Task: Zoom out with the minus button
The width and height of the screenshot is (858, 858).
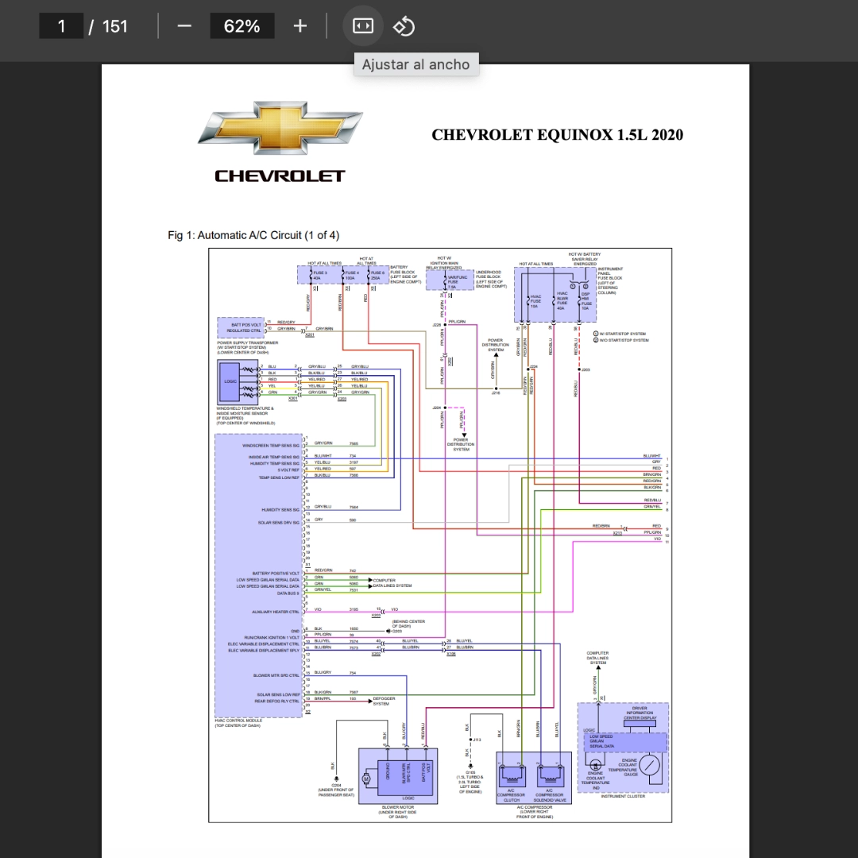Action: [184, 25]
